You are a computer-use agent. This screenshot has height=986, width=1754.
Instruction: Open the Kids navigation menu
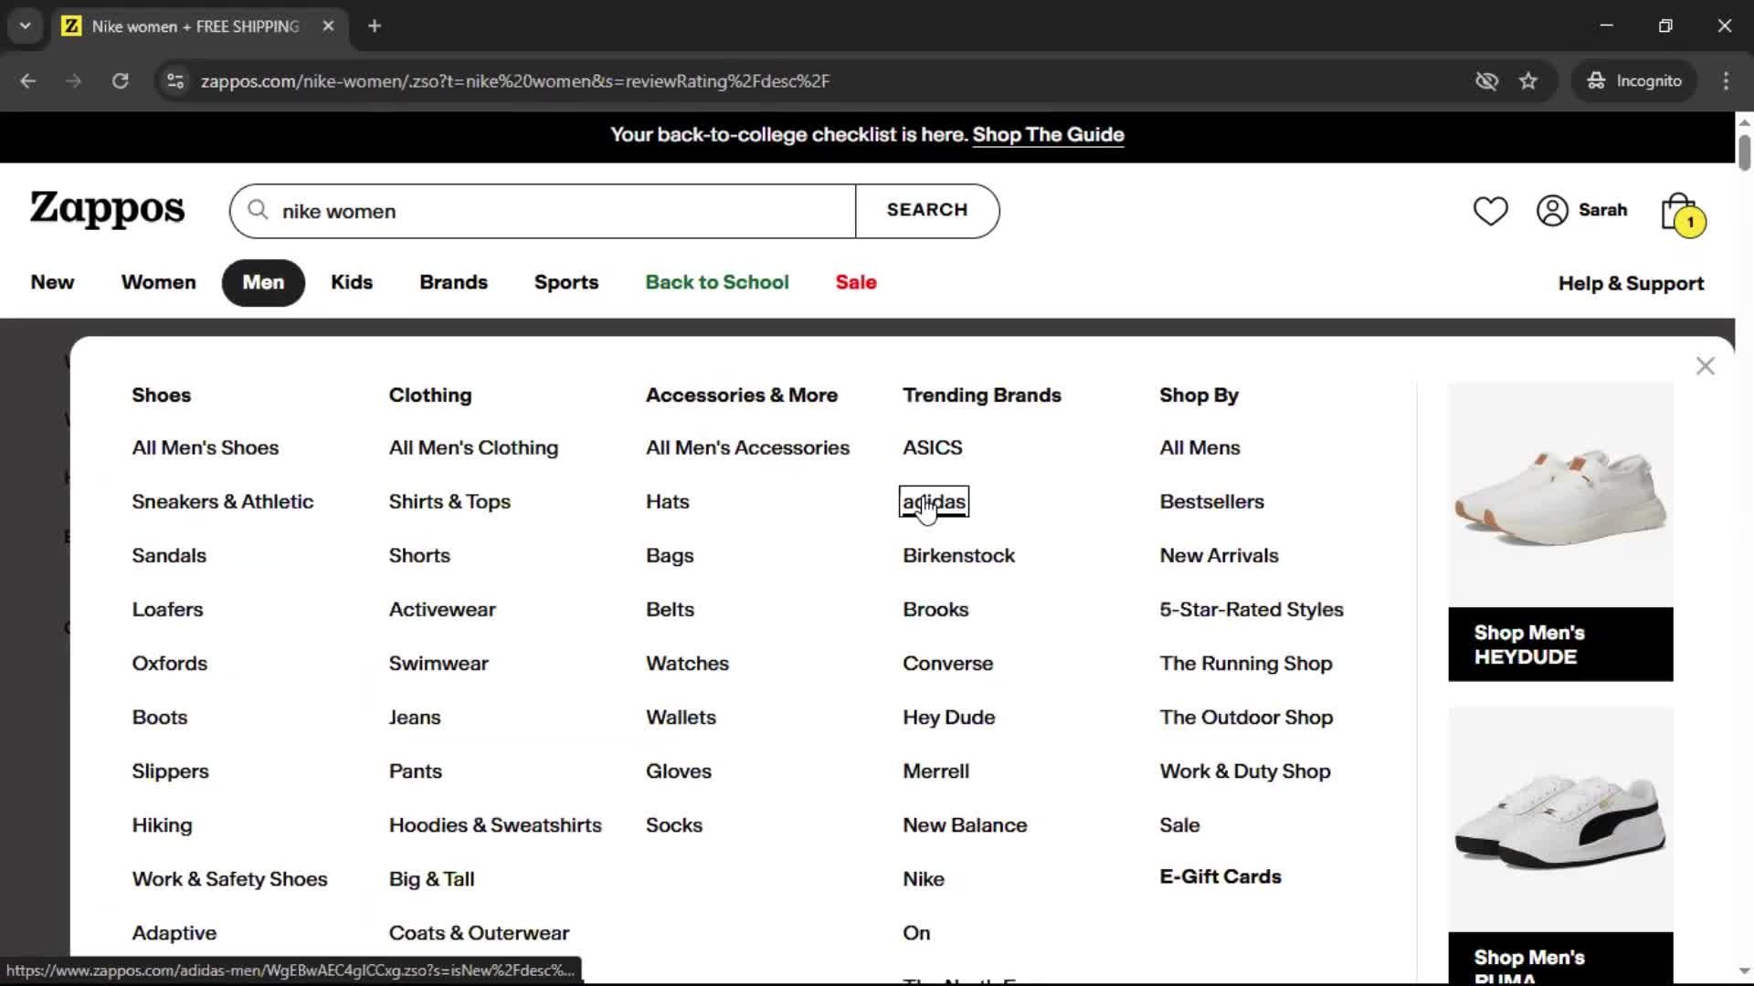pyautogui.click(x=352, y=282)
